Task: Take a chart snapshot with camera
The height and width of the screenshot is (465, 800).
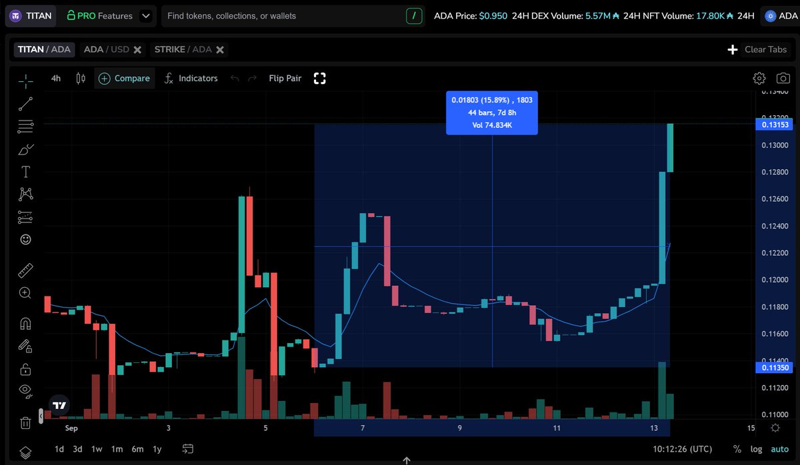Action: click(783, 78)
